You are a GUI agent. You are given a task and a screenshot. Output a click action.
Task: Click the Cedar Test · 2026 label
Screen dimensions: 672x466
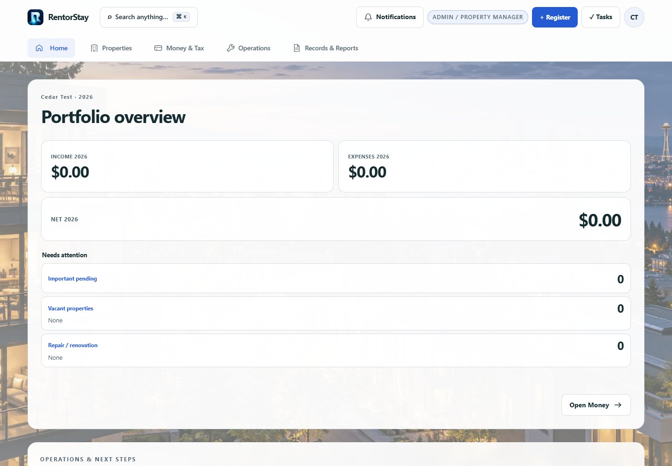[67, 97]
